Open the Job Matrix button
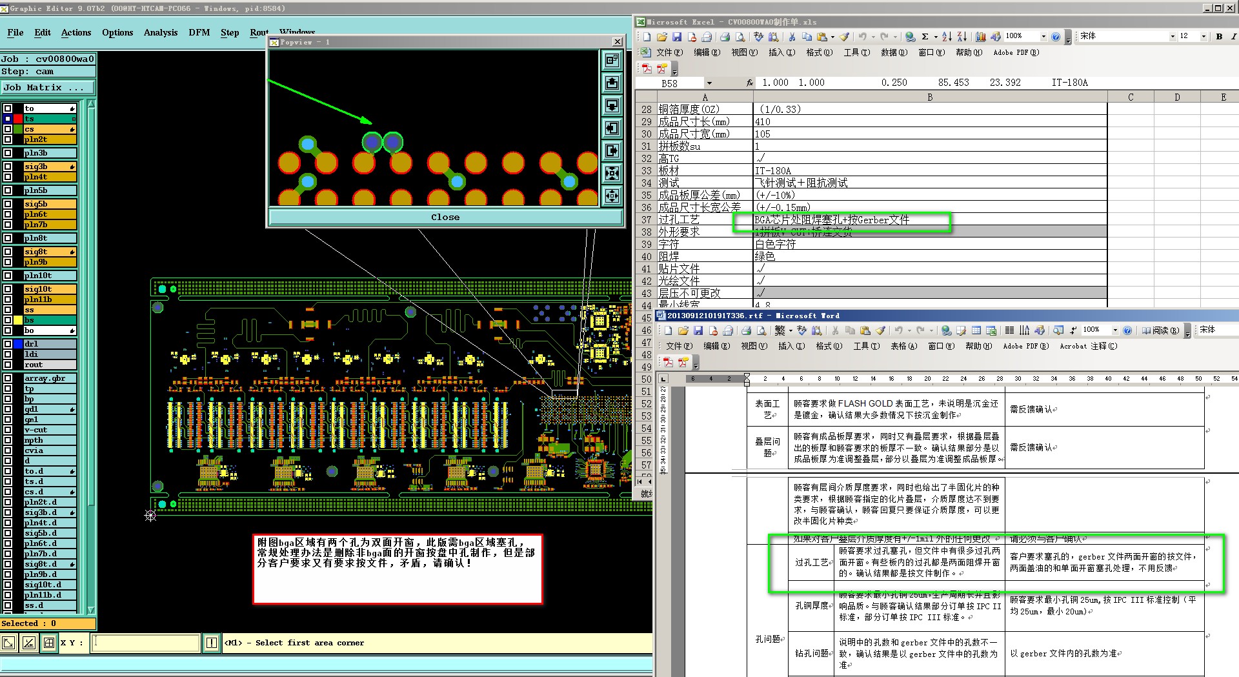This screenshot has width=1239, height=677. (47, 88)
